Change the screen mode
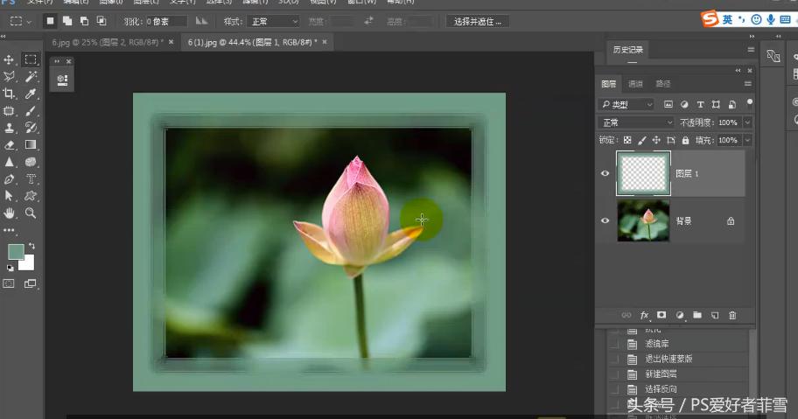Screen dimensions: 798x419 coord(30,283)
